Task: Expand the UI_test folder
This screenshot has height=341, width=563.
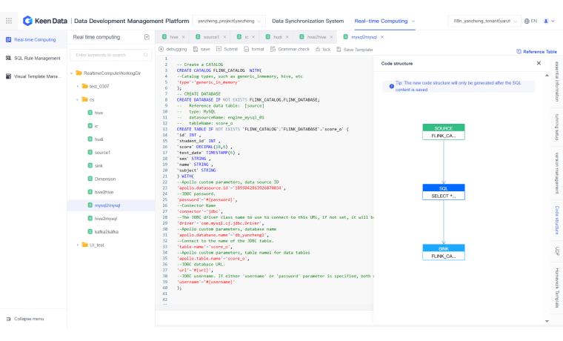Action: (78, 245)
